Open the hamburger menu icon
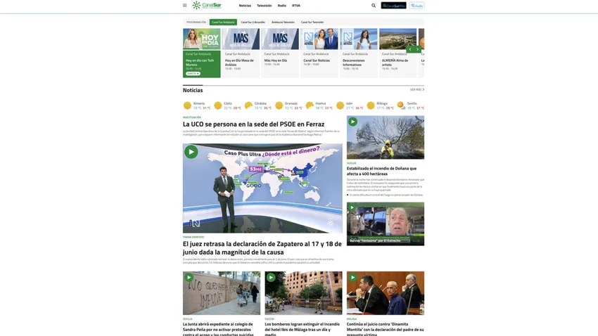This screenshot has height=336, width=598. click(184, 6)
